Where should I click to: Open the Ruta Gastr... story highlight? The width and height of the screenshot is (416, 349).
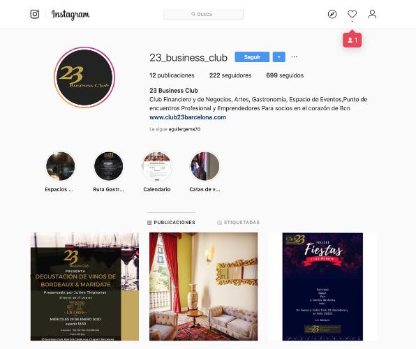point(108,166)
